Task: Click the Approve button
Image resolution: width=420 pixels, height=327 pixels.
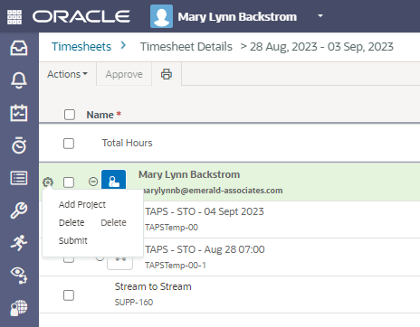Action: pyautogui.click(x=124, y=74)
